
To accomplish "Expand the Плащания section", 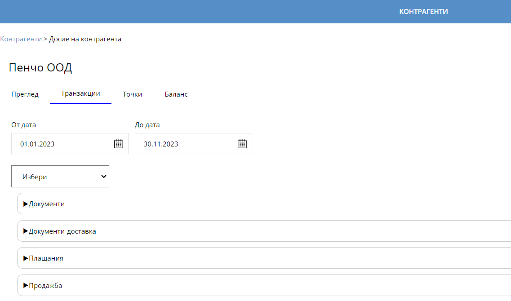I will point(264,258).
